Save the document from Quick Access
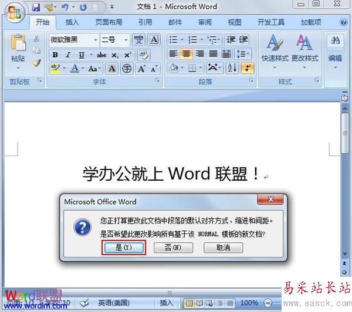The image size is (352, 312). coord(36,8)
